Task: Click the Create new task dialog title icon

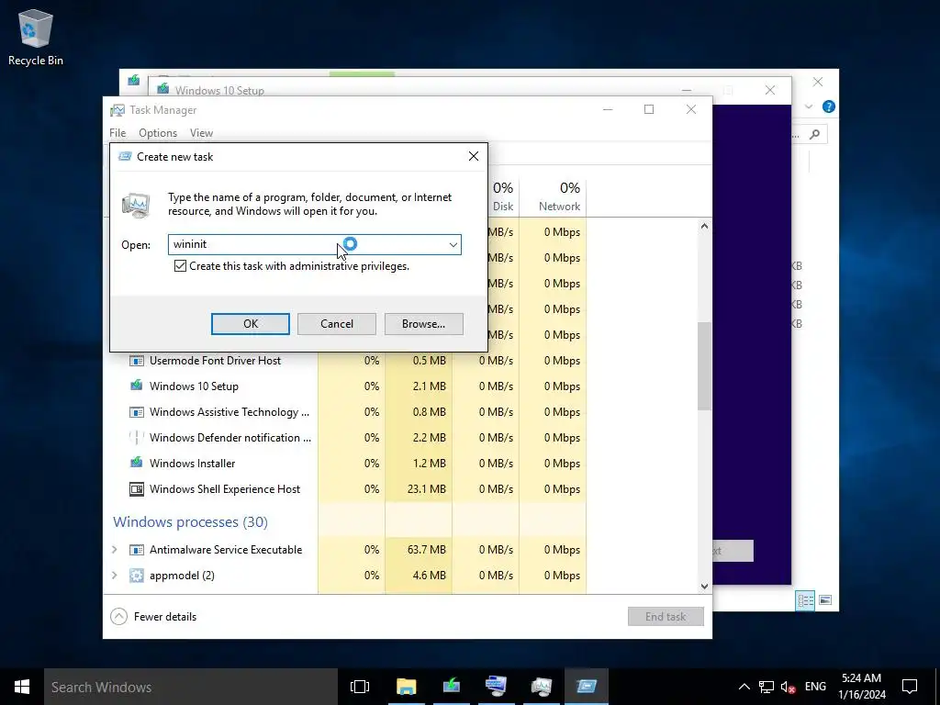Action: [x=125, y=156]
